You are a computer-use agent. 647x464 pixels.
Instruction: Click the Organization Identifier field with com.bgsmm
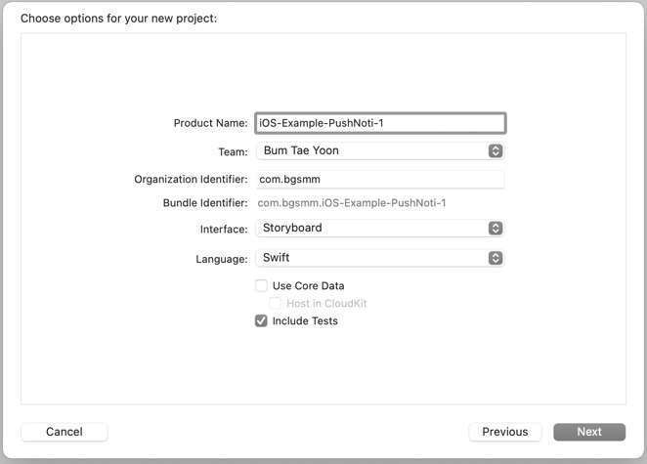[x=379, y=180]
